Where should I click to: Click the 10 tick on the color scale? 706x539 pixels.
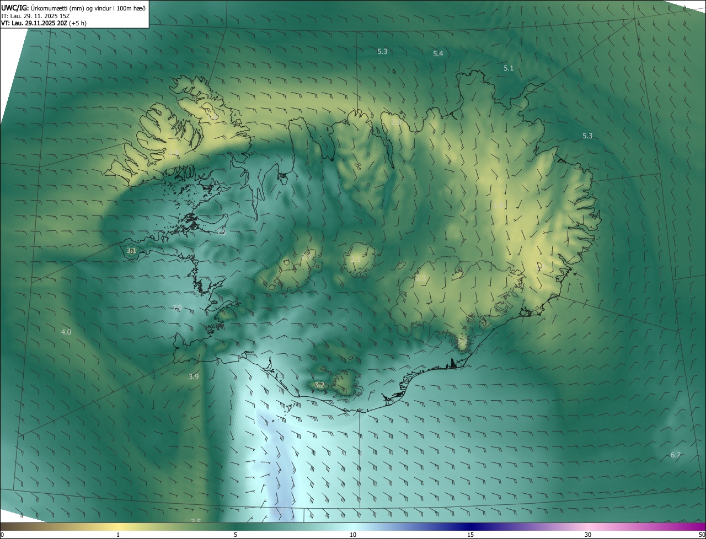coord(353,535)
